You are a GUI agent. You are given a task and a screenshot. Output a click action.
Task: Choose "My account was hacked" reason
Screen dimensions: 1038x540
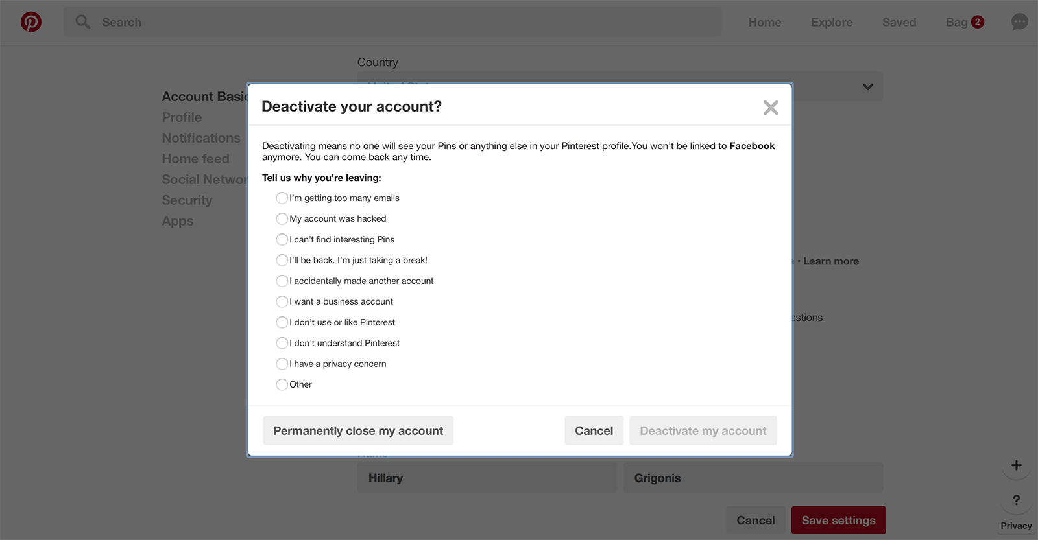coord(282,218)
